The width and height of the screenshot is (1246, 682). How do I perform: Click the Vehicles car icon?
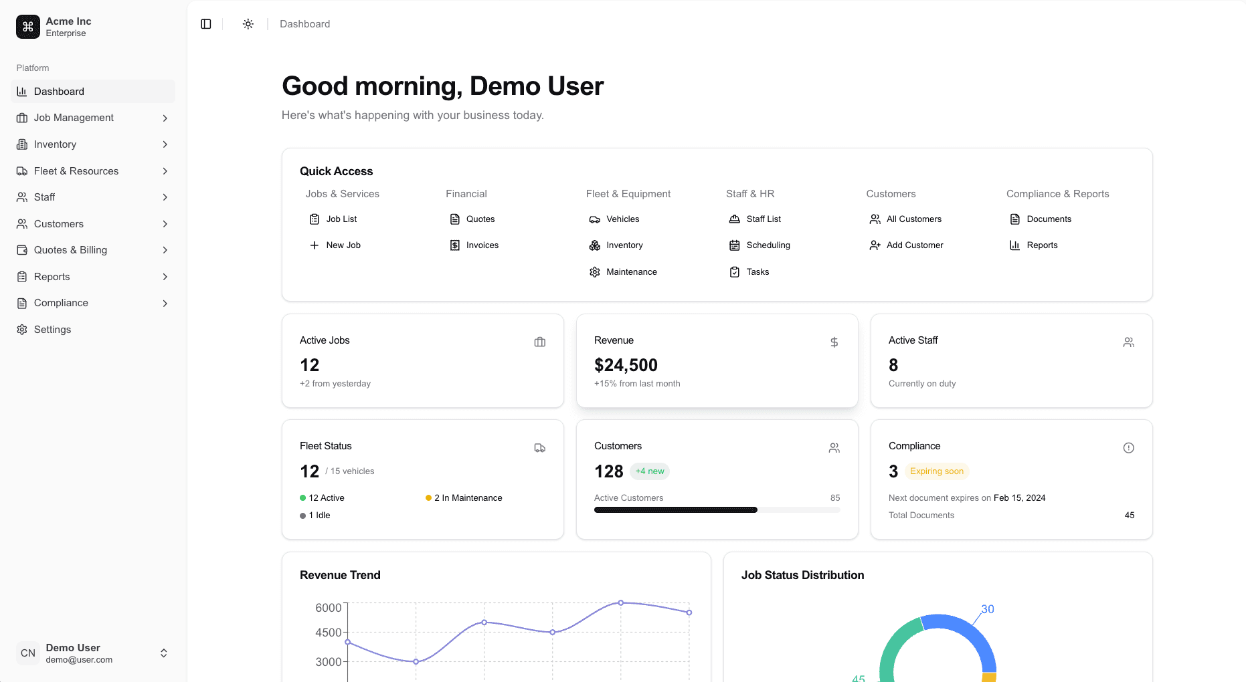[x=595, y=219]
